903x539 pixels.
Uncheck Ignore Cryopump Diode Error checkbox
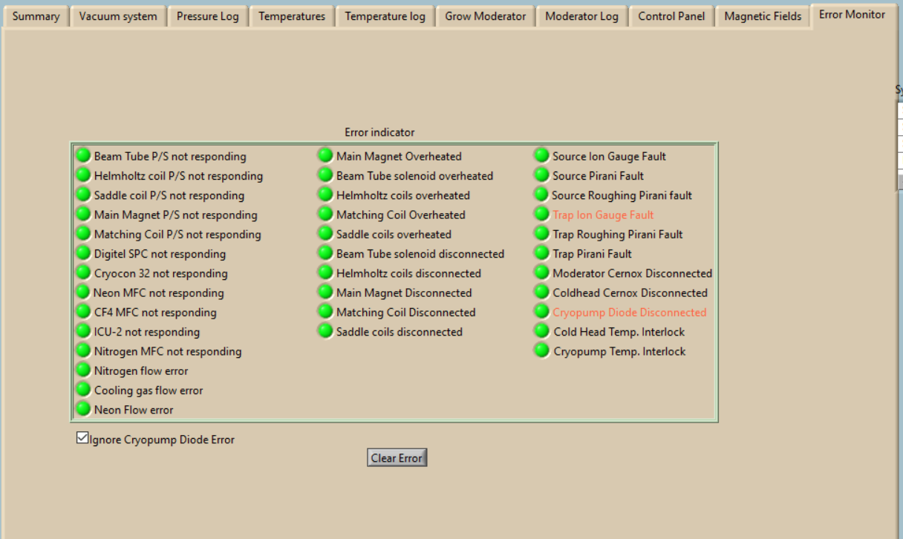click(x=82, y=439)
